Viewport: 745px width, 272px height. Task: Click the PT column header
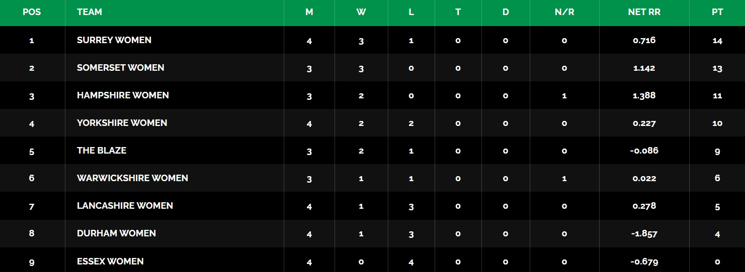[717, 12]
